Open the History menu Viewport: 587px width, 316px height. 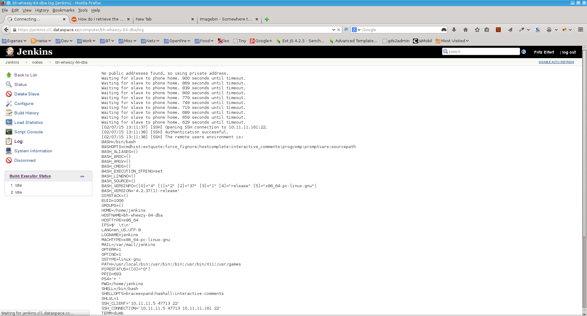pos(42,10)
